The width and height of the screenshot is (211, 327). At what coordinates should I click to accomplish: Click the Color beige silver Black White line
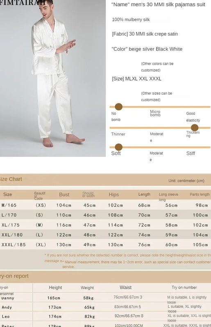pos(147,49)
